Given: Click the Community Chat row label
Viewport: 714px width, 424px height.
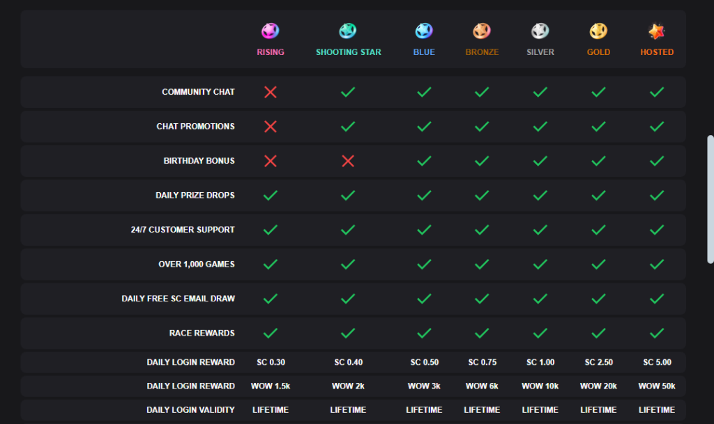Looking at the screenshot, I should pyautogui.click(x=198, y=92).
